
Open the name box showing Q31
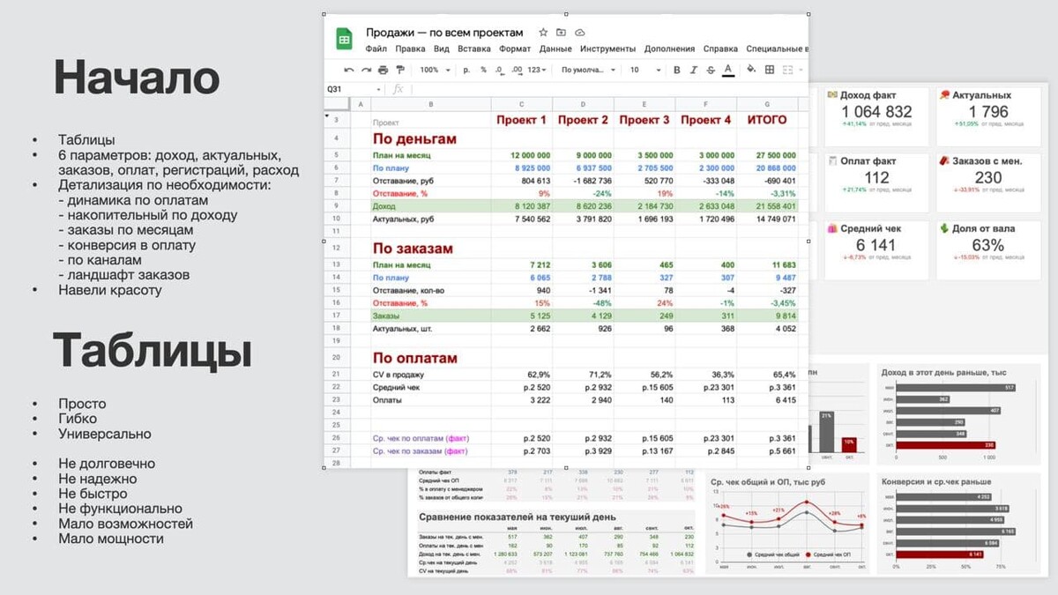354,89
